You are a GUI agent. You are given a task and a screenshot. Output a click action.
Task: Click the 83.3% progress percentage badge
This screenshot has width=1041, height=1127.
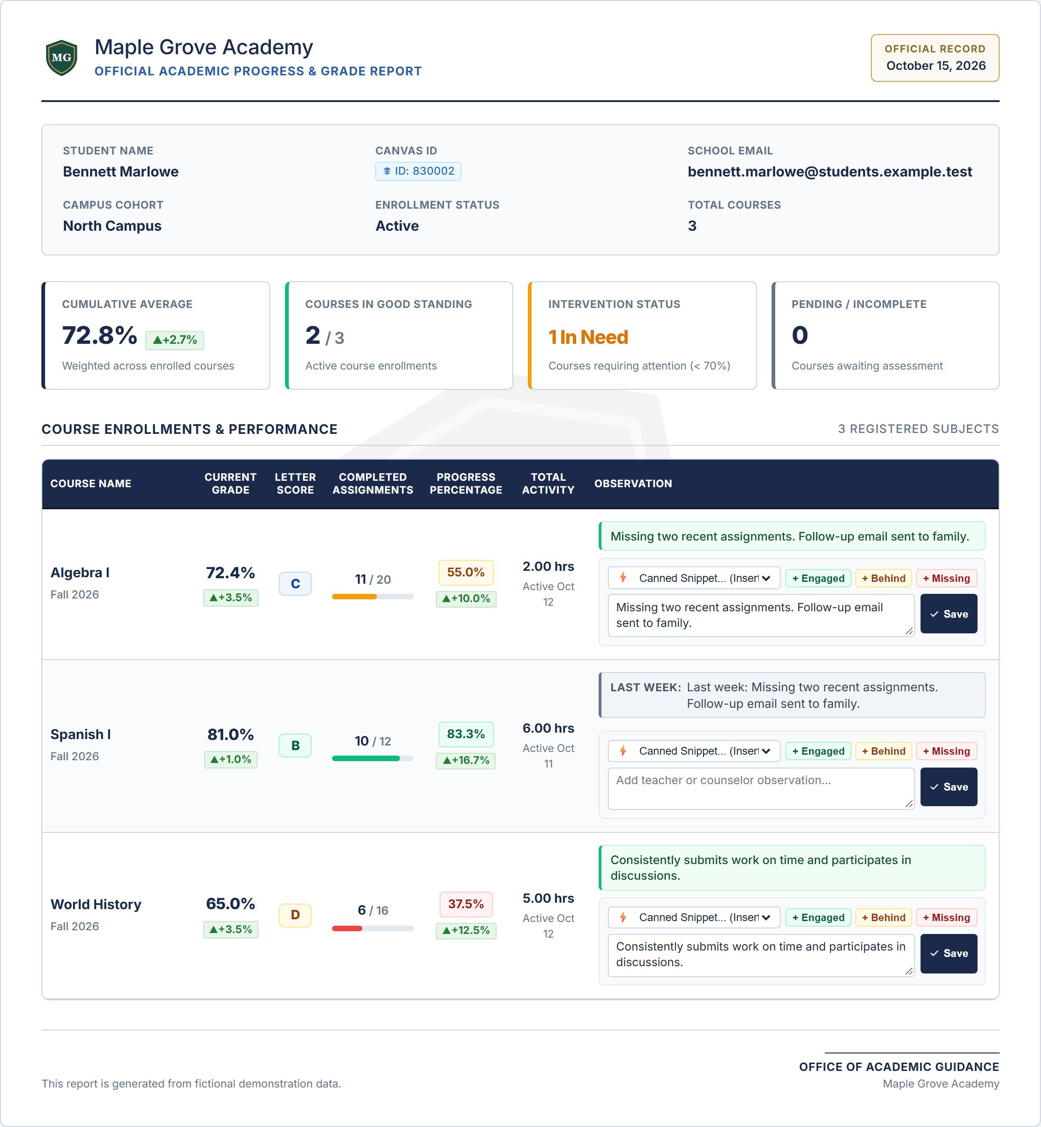coord(466,734)
